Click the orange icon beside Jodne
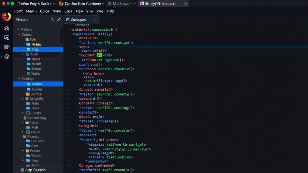The height and width of the screenshot is (173, 308). 28,94
